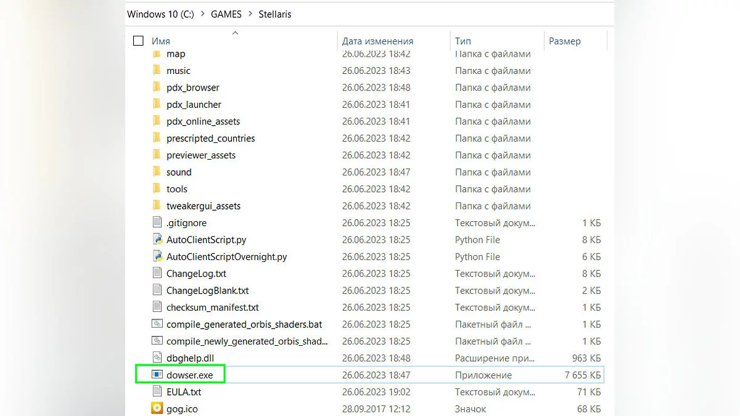Click the ChangeLogBlank.txt document icon
The image size is (740, 416).
click(157, 290)
